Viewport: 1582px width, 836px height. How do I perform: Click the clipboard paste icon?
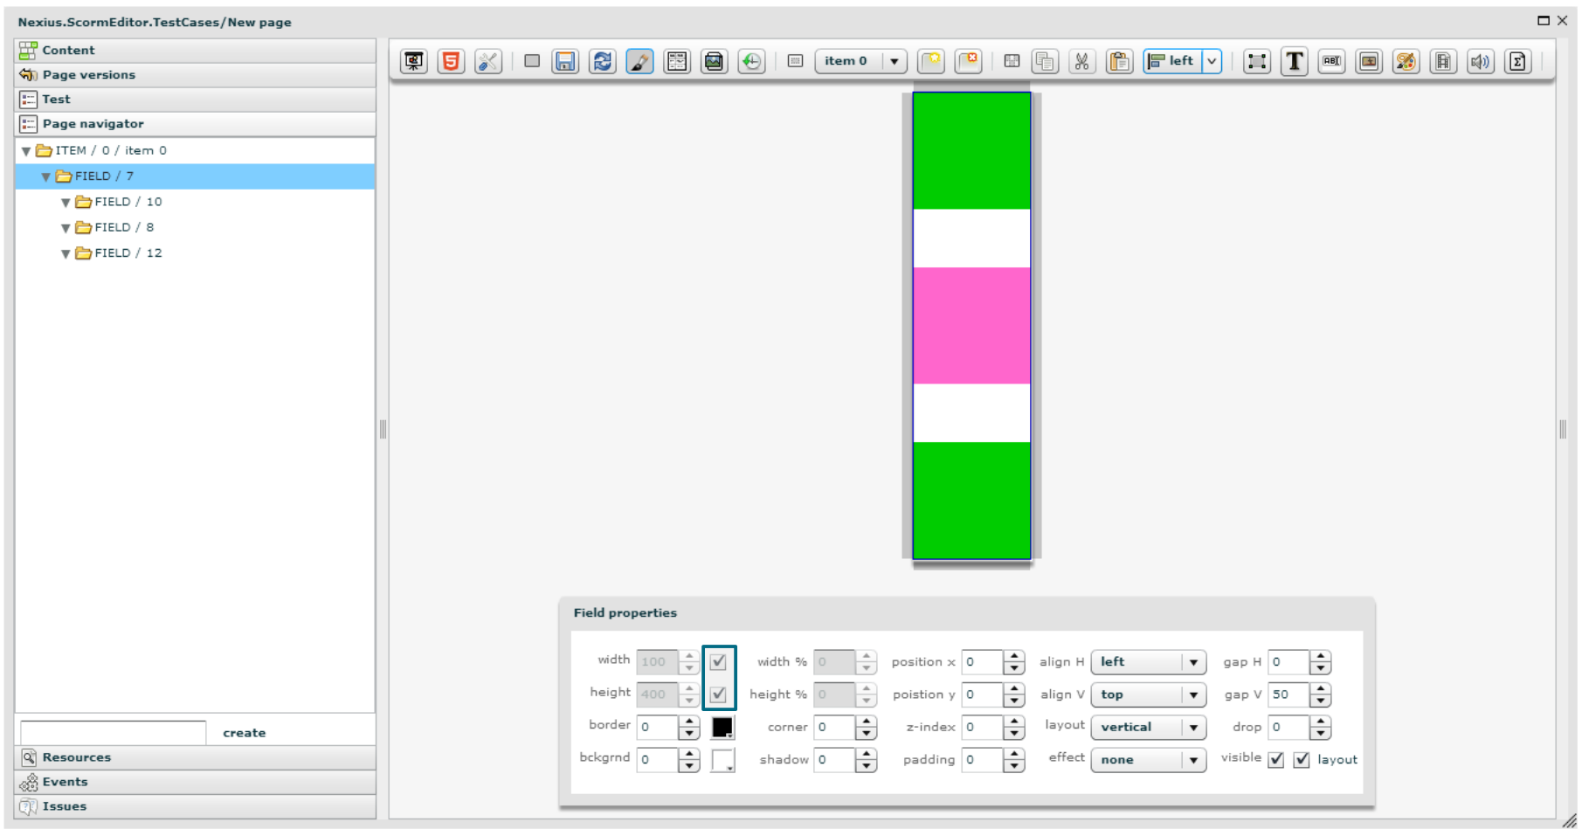tap(1119, 61)
